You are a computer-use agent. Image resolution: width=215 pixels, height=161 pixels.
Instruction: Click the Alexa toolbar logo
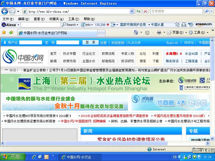pyautogui.click(x=9, y=25)
